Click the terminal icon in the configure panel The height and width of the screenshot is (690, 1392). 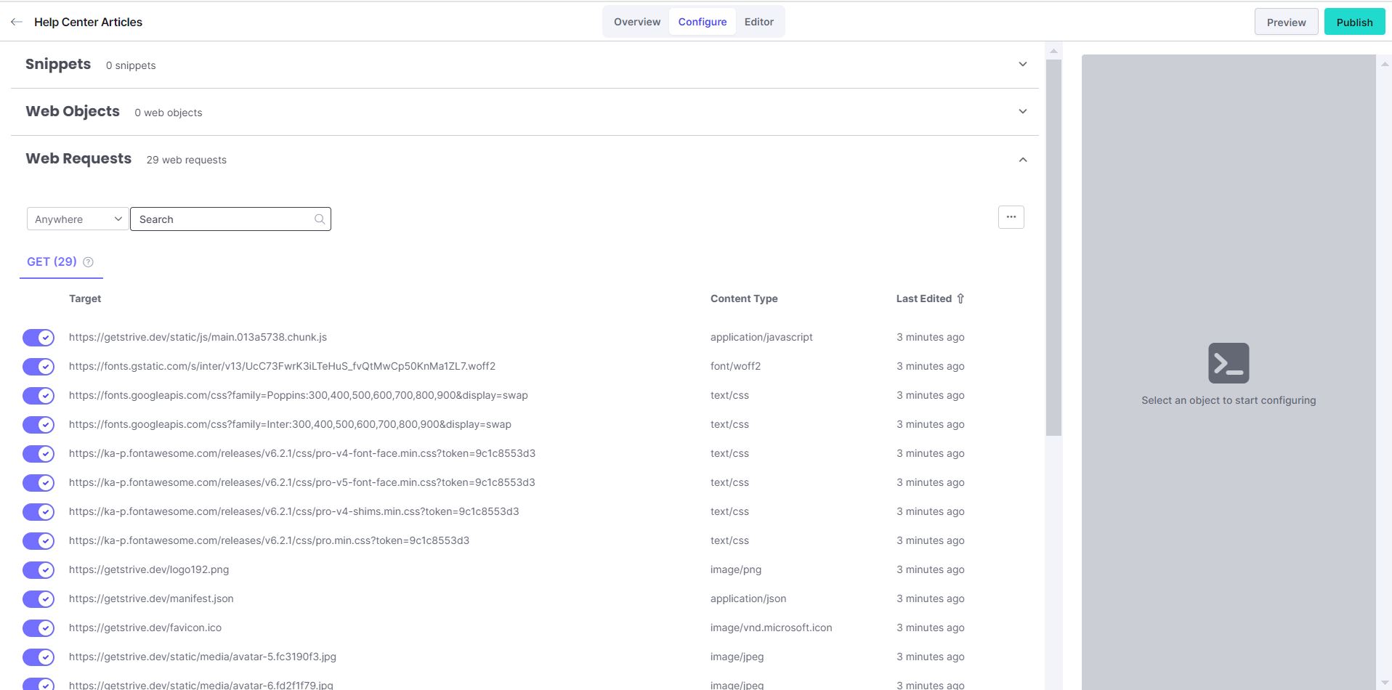click(x=1229, y=363)
